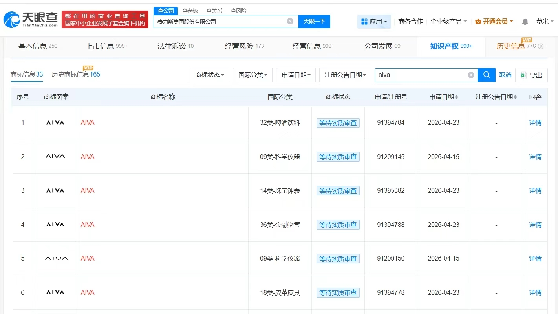
Task: Click AIVA trademark name in row 6
Action: pos(88,293)
